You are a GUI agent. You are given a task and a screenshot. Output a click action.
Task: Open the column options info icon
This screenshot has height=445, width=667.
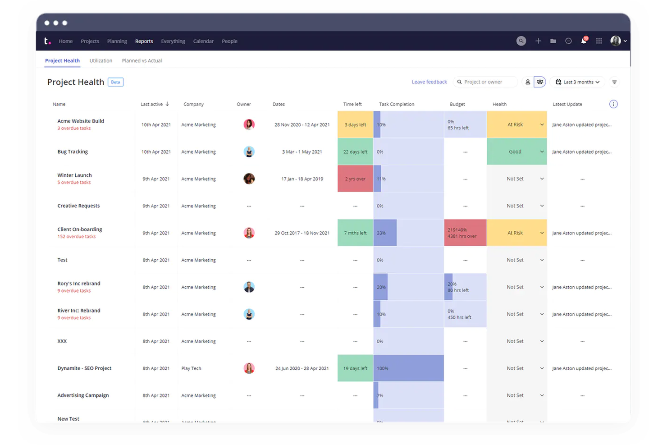tap(613, 104)
